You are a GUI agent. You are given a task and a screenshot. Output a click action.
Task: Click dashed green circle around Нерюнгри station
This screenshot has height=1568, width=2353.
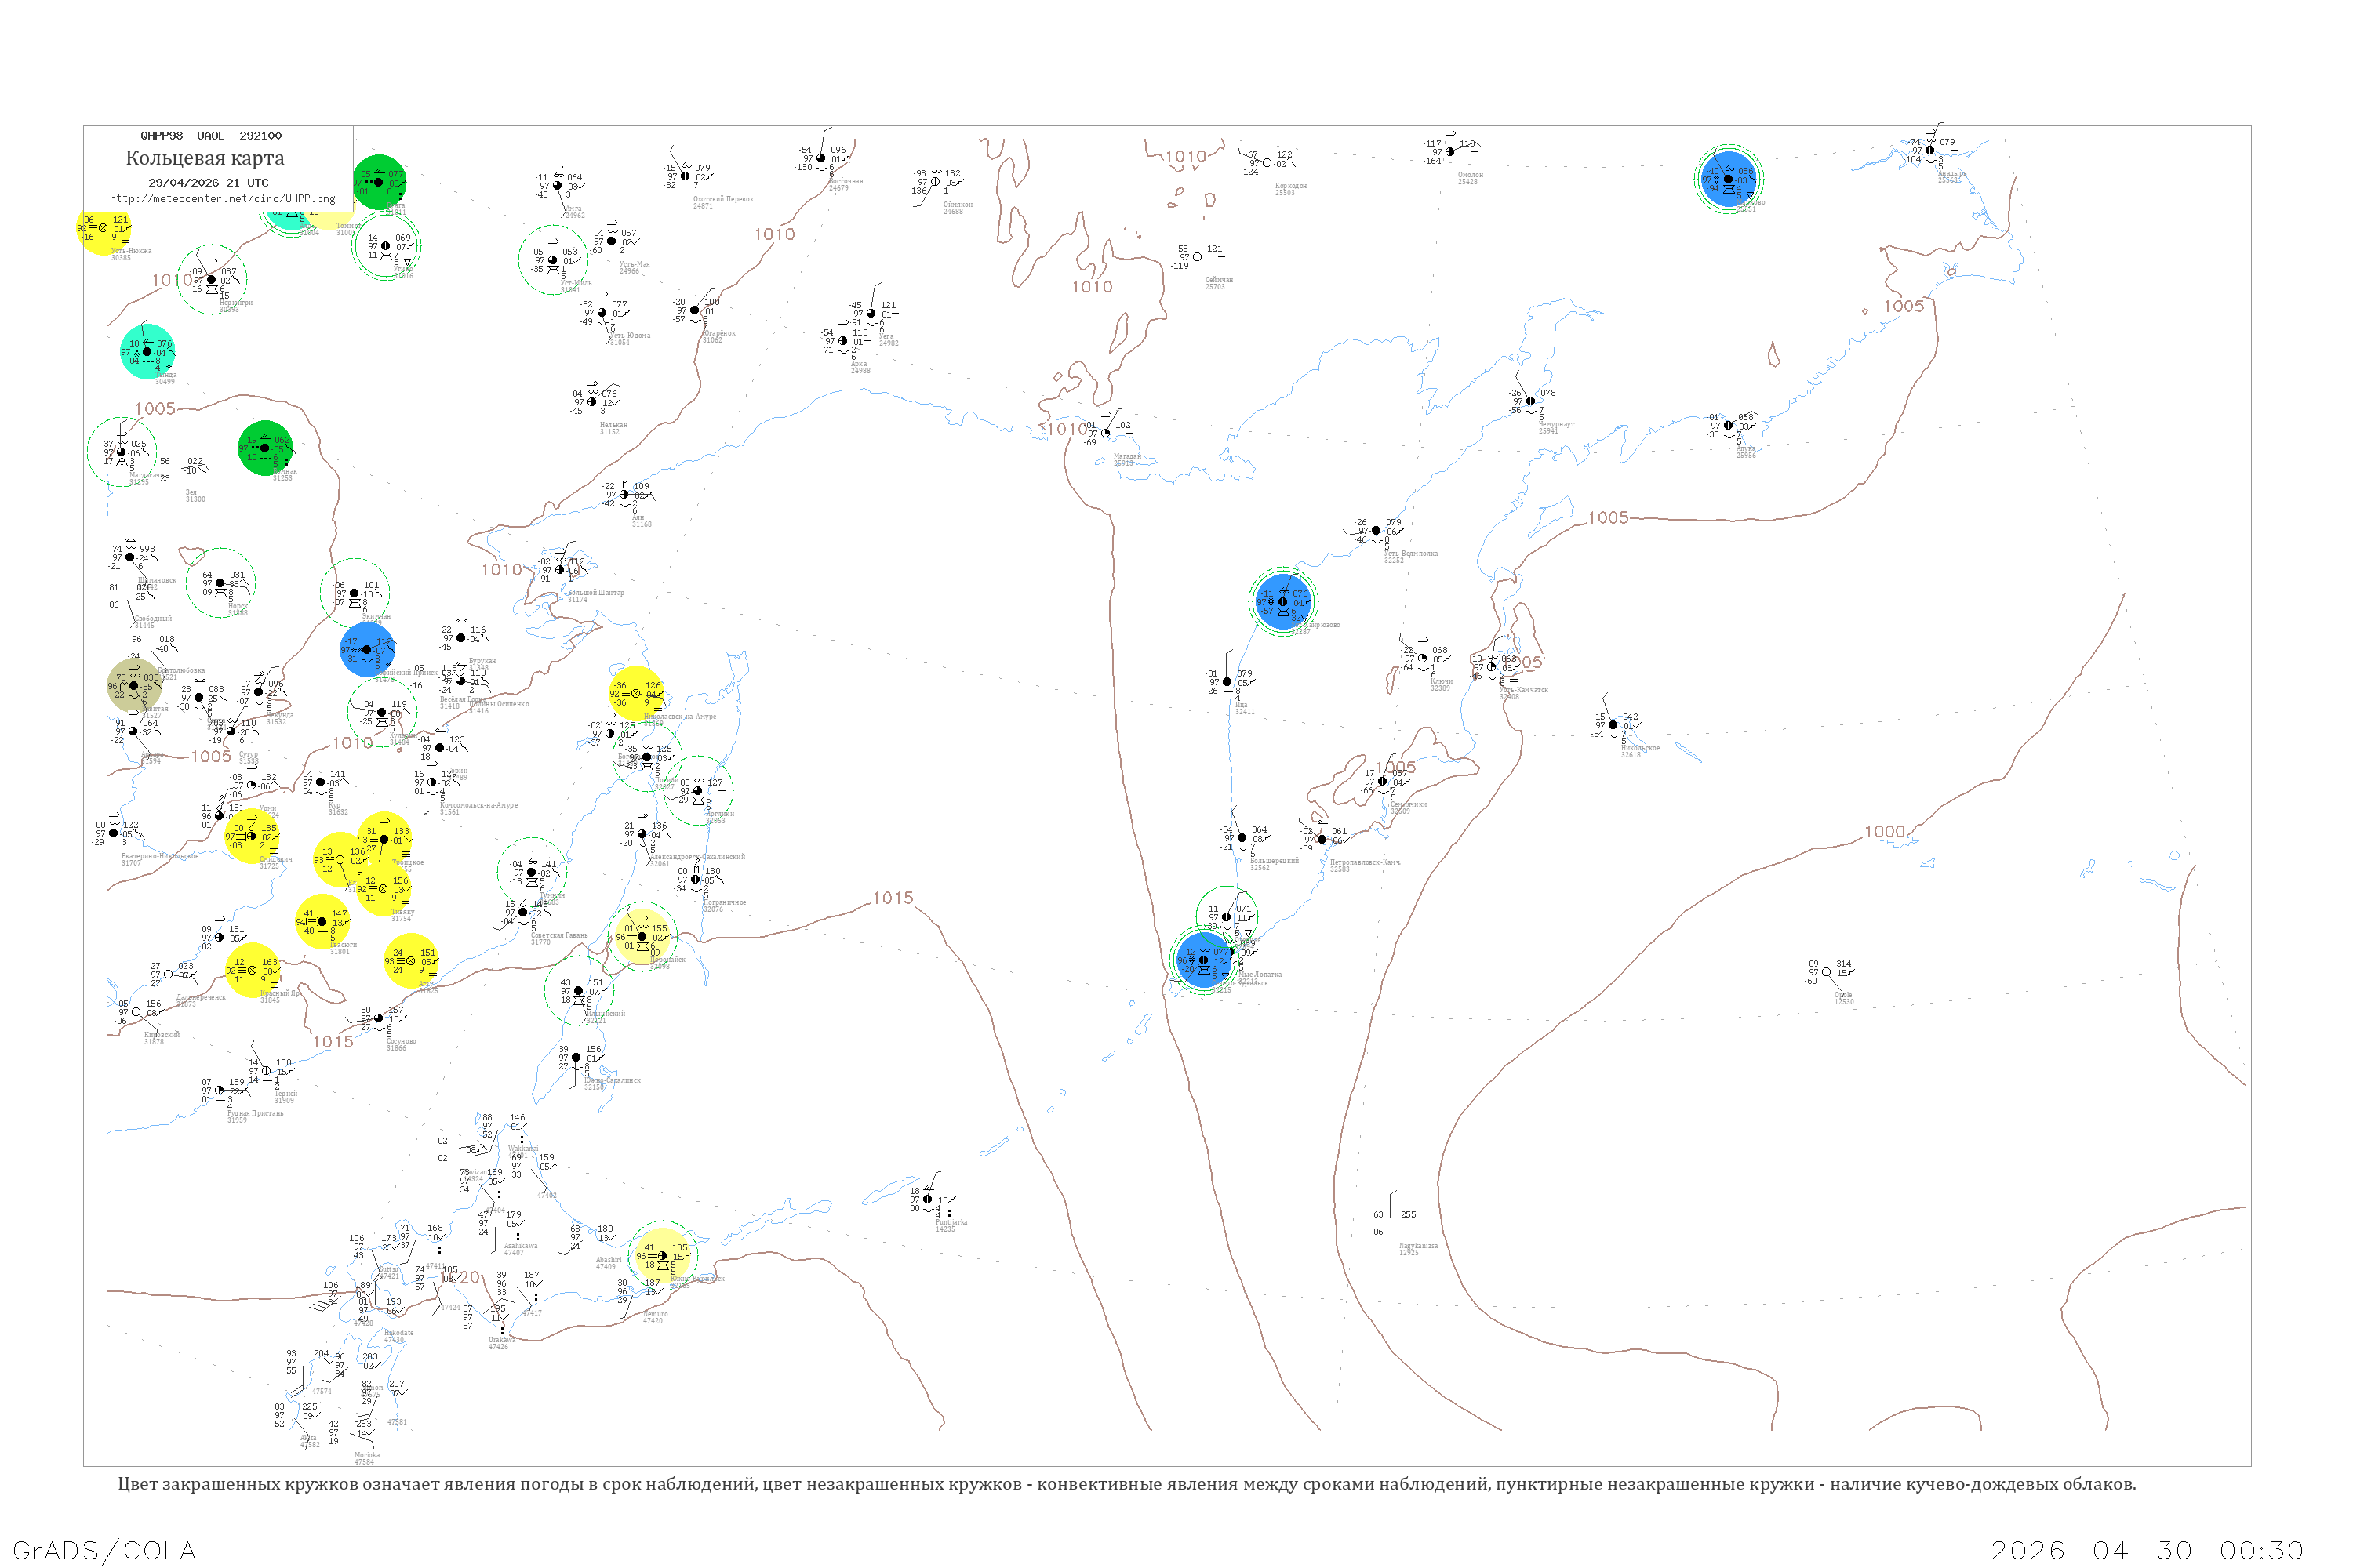212,279
